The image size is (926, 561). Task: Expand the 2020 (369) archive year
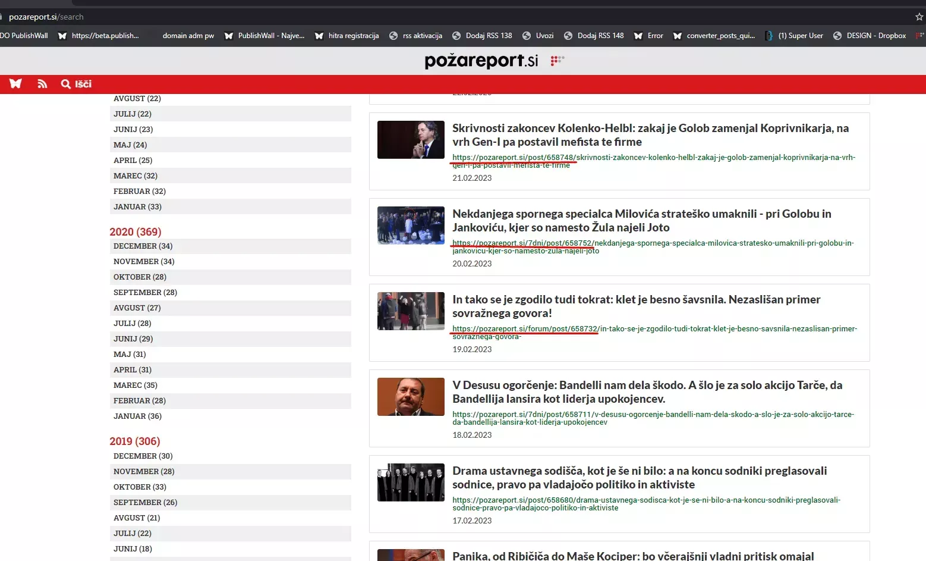click(136, 232)
